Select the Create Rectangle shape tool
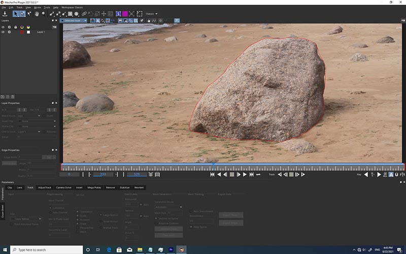Image resolution: width=406 pixels, height=254 pixels. (x=70, y=14)
